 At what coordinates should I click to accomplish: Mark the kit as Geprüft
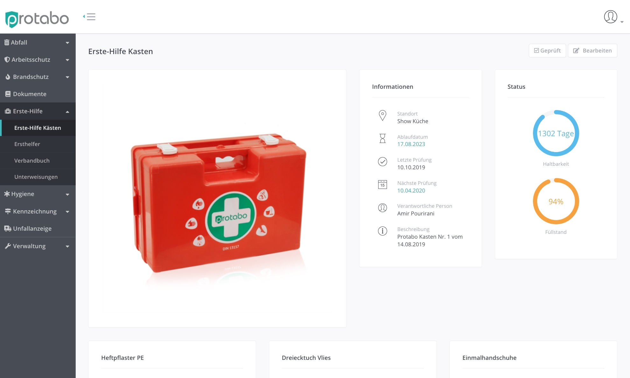547,51
